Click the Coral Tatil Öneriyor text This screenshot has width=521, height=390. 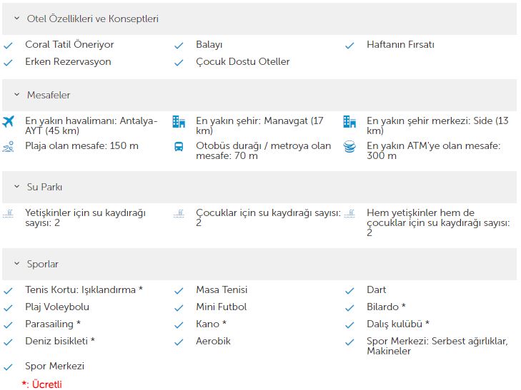pos(69,44)
